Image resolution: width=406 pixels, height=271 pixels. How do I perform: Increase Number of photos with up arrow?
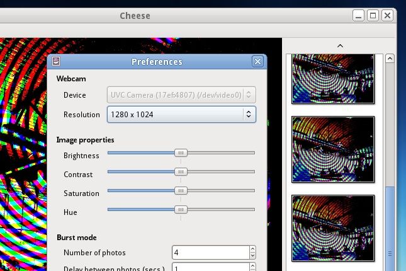coord(252,249)
